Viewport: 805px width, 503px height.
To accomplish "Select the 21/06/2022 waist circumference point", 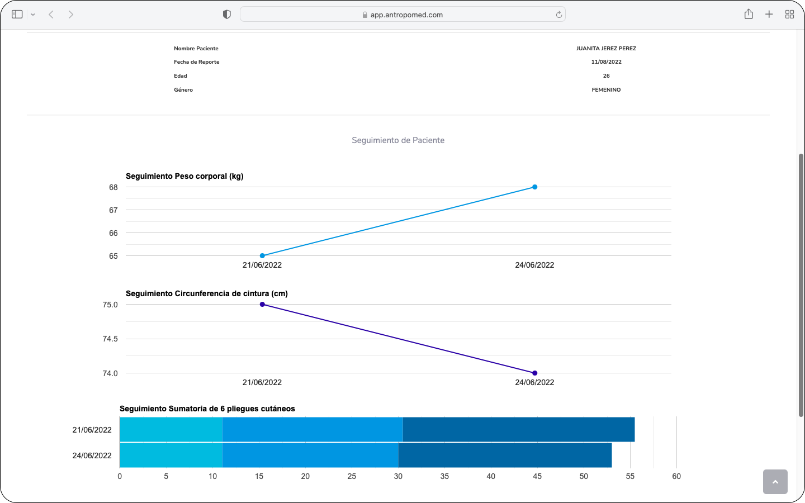I will click(x=262, y=305).
